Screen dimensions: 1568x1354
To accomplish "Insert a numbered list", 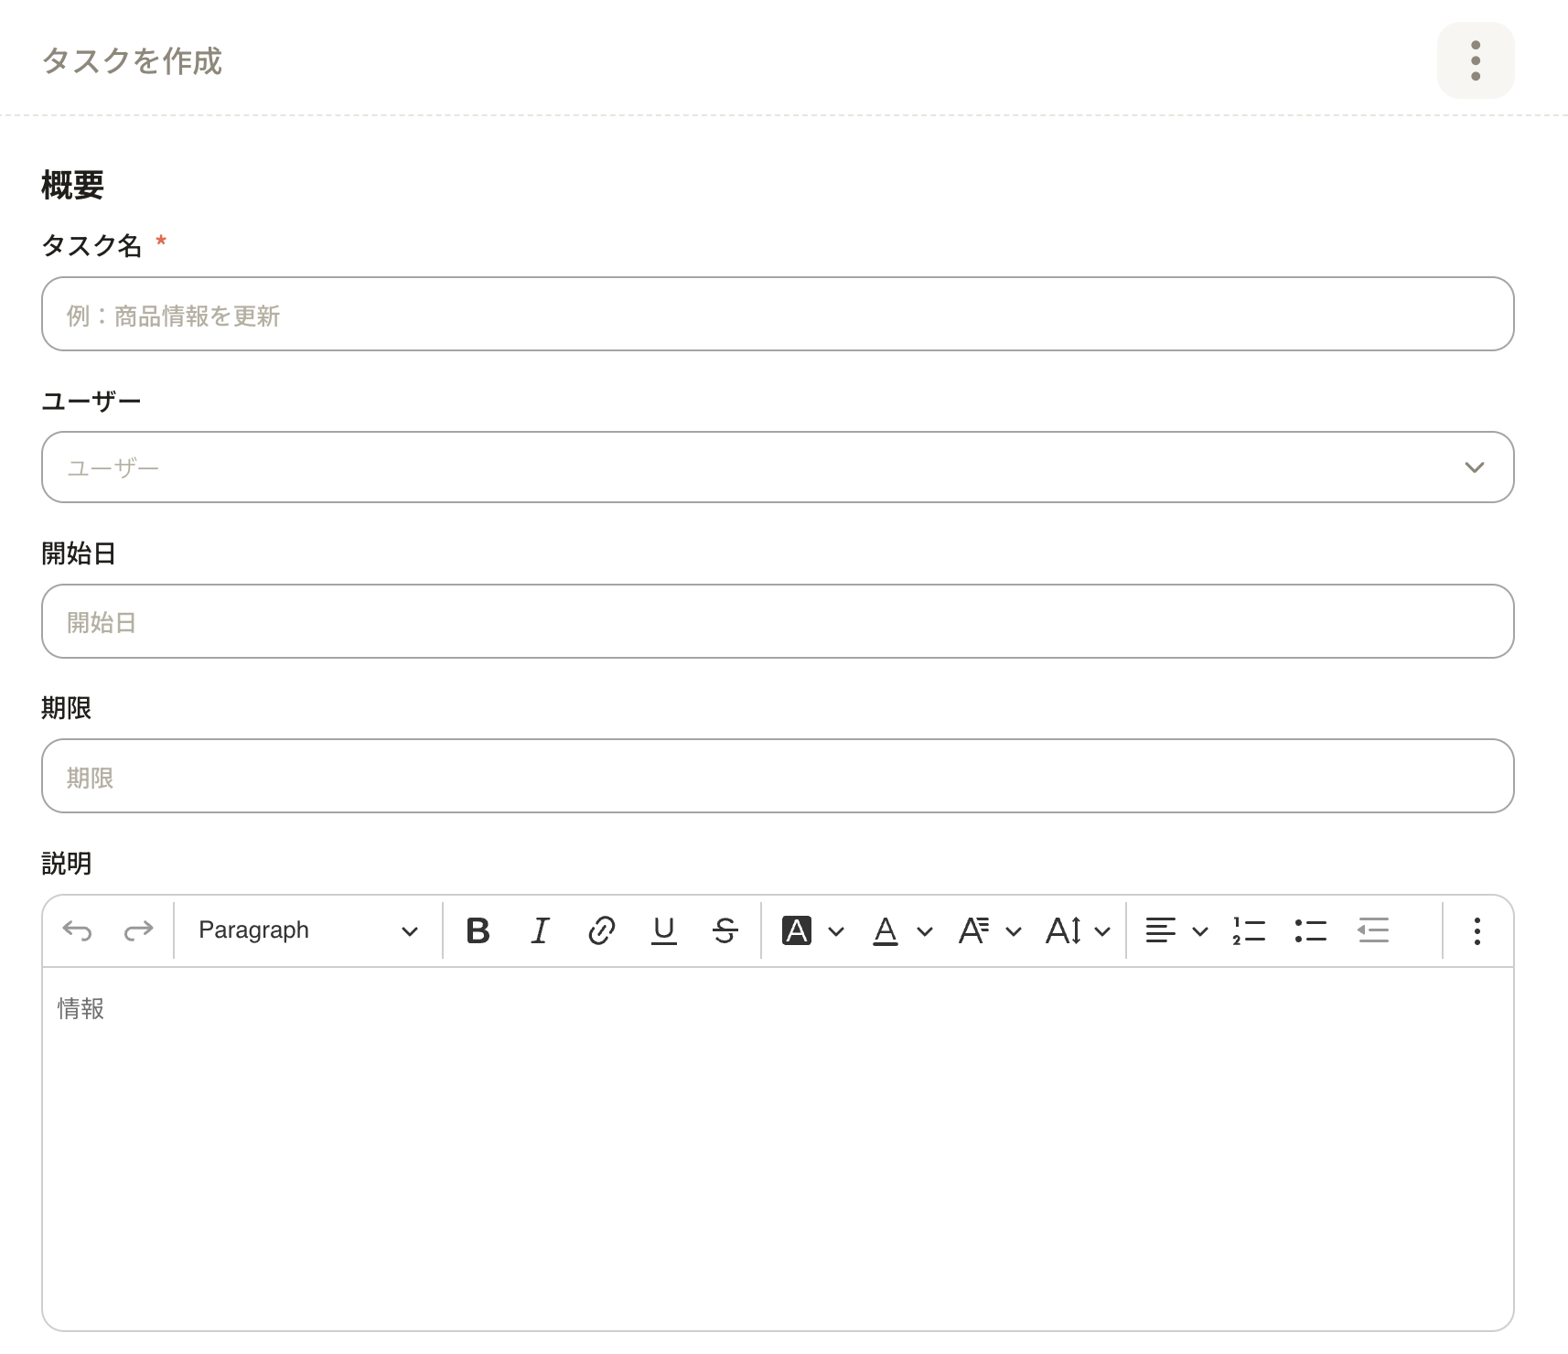I will tap(1249, 931).
